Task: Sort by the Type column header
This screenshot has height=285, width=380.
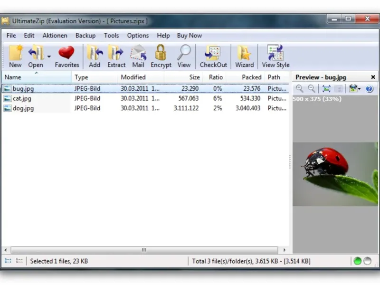Action: pyautogui.click(x=95, y=77)
